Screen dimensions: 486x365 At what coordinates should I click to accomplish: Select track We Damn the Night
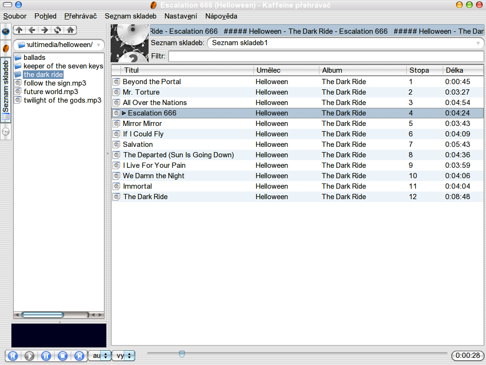click(x=298, y=176)
